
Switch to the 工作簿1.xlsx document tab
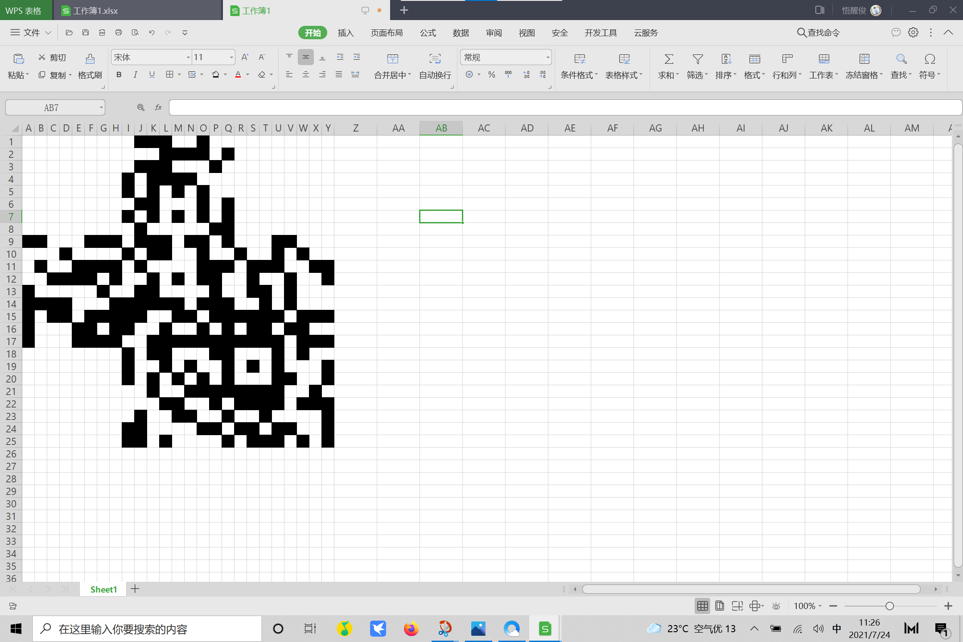(x=95, y=11)
